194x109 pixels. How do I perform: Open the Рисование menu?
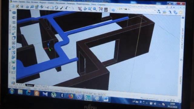pos(60,3)
